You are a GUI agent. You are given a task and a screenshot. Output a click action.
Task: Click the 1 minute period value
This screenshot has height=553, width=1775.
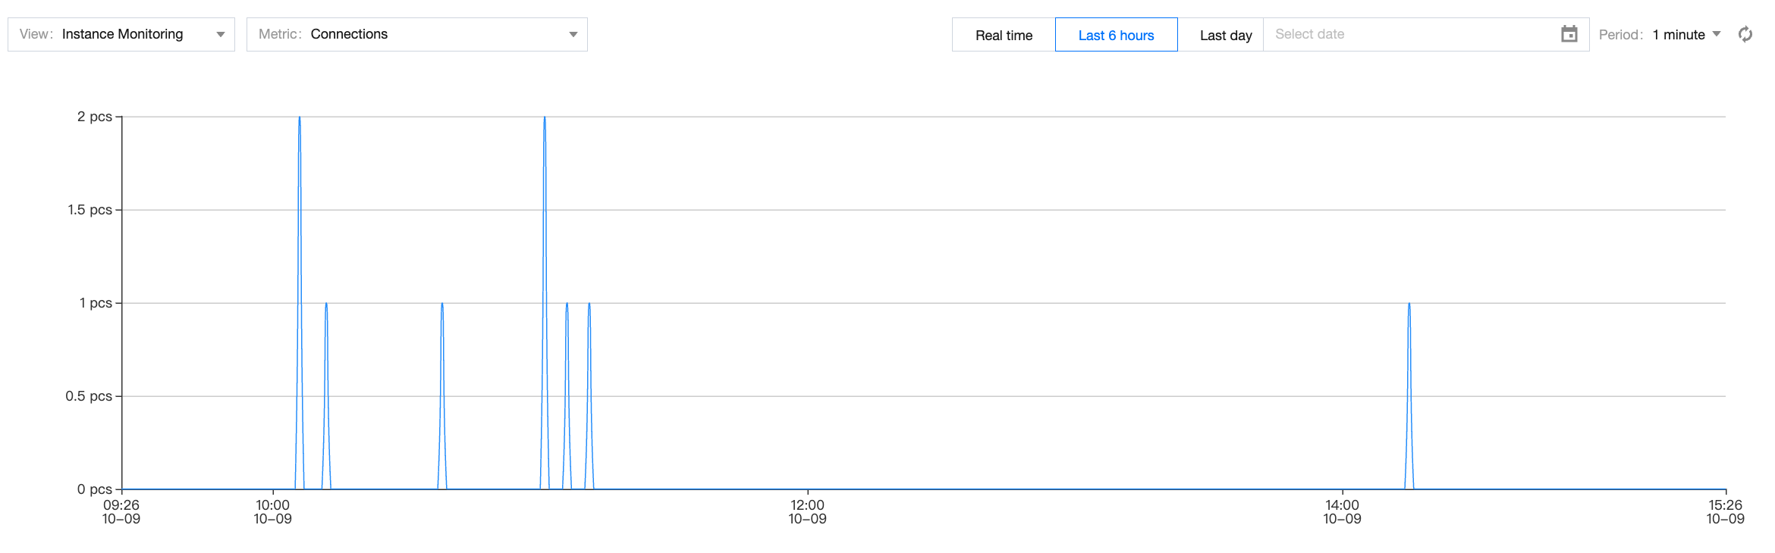click(x=1678, y=35)
